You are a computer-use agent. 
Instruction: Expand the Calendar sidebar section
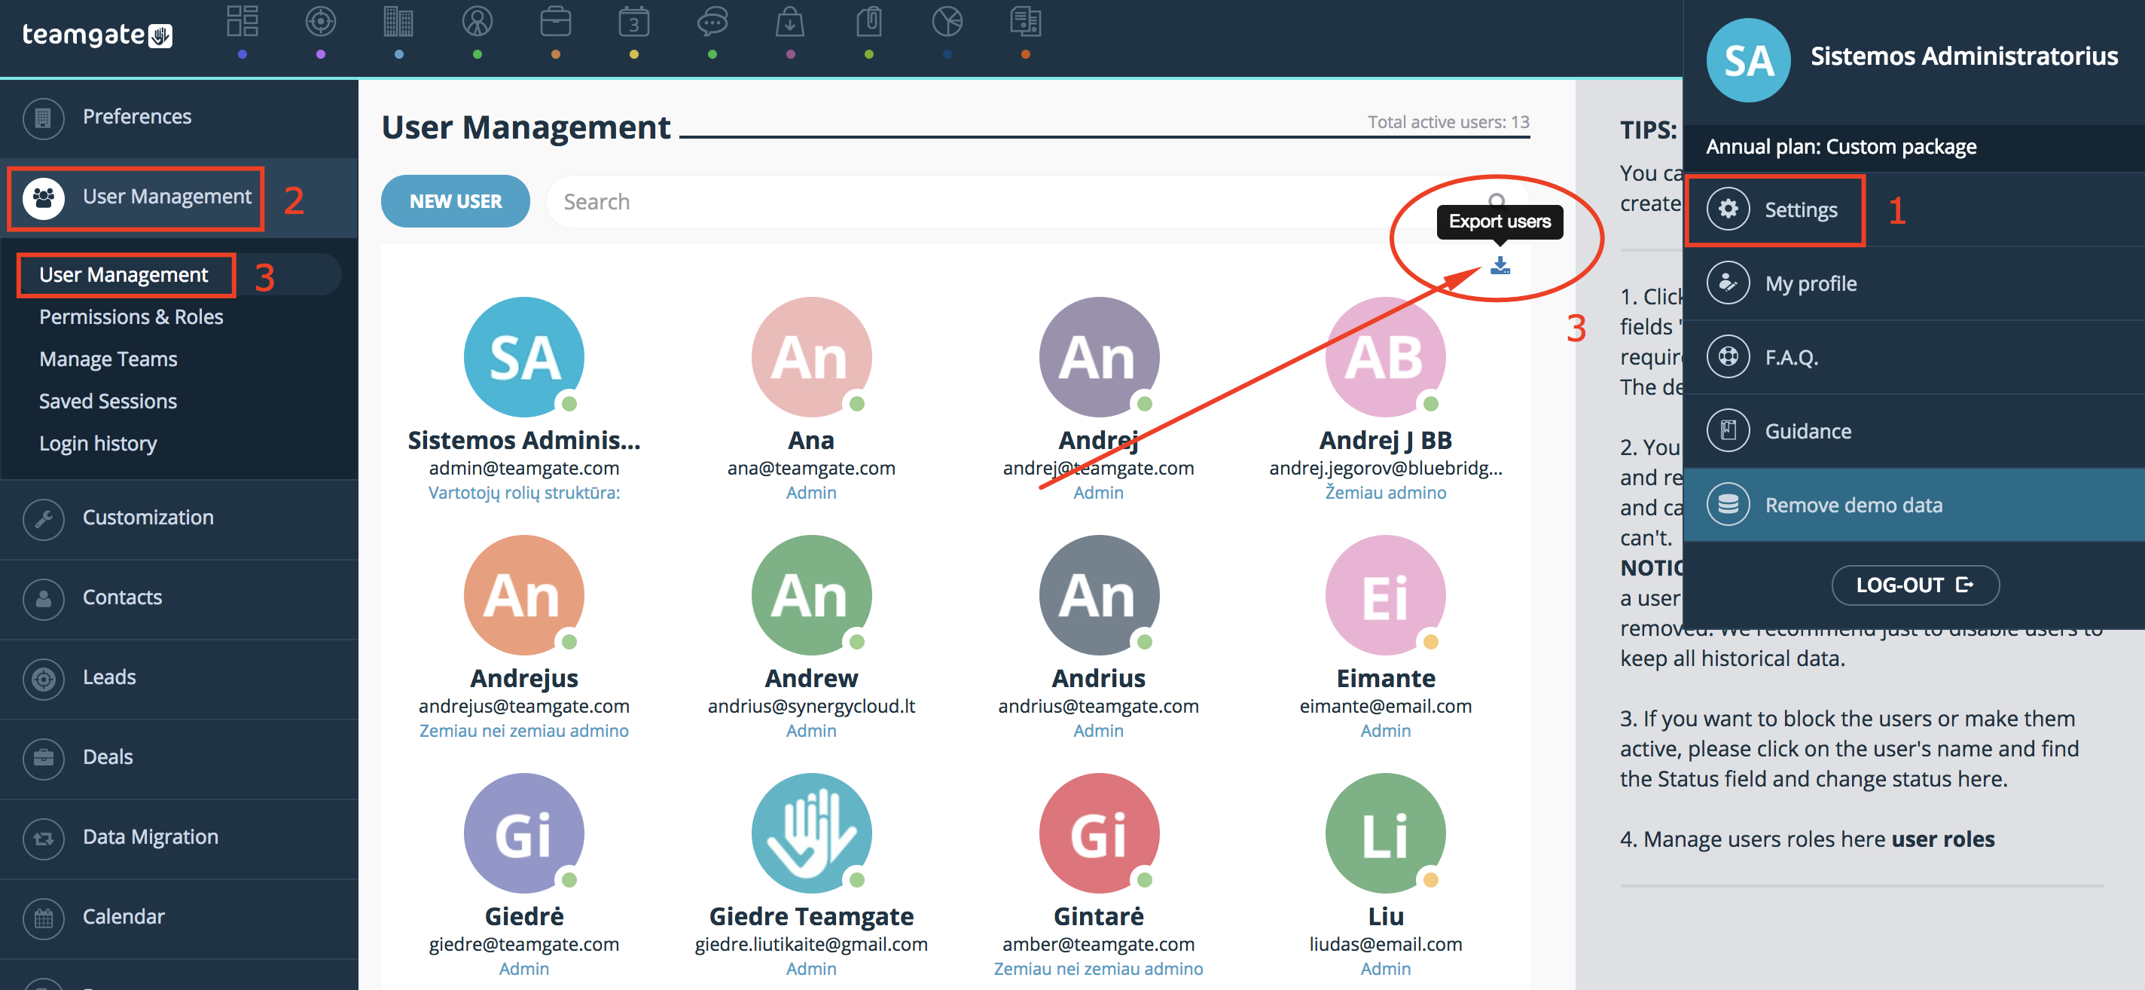coord(179,918)
